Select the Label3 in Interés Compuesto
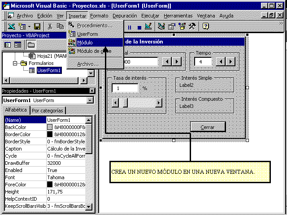 point(187,106)
